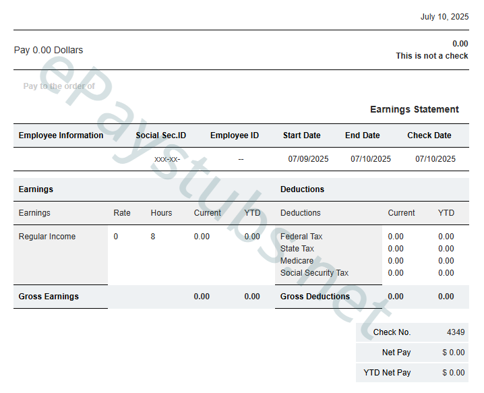Click the July 10, 2025 date at top
Screen dimensions: 484x393
click(444, 17)
